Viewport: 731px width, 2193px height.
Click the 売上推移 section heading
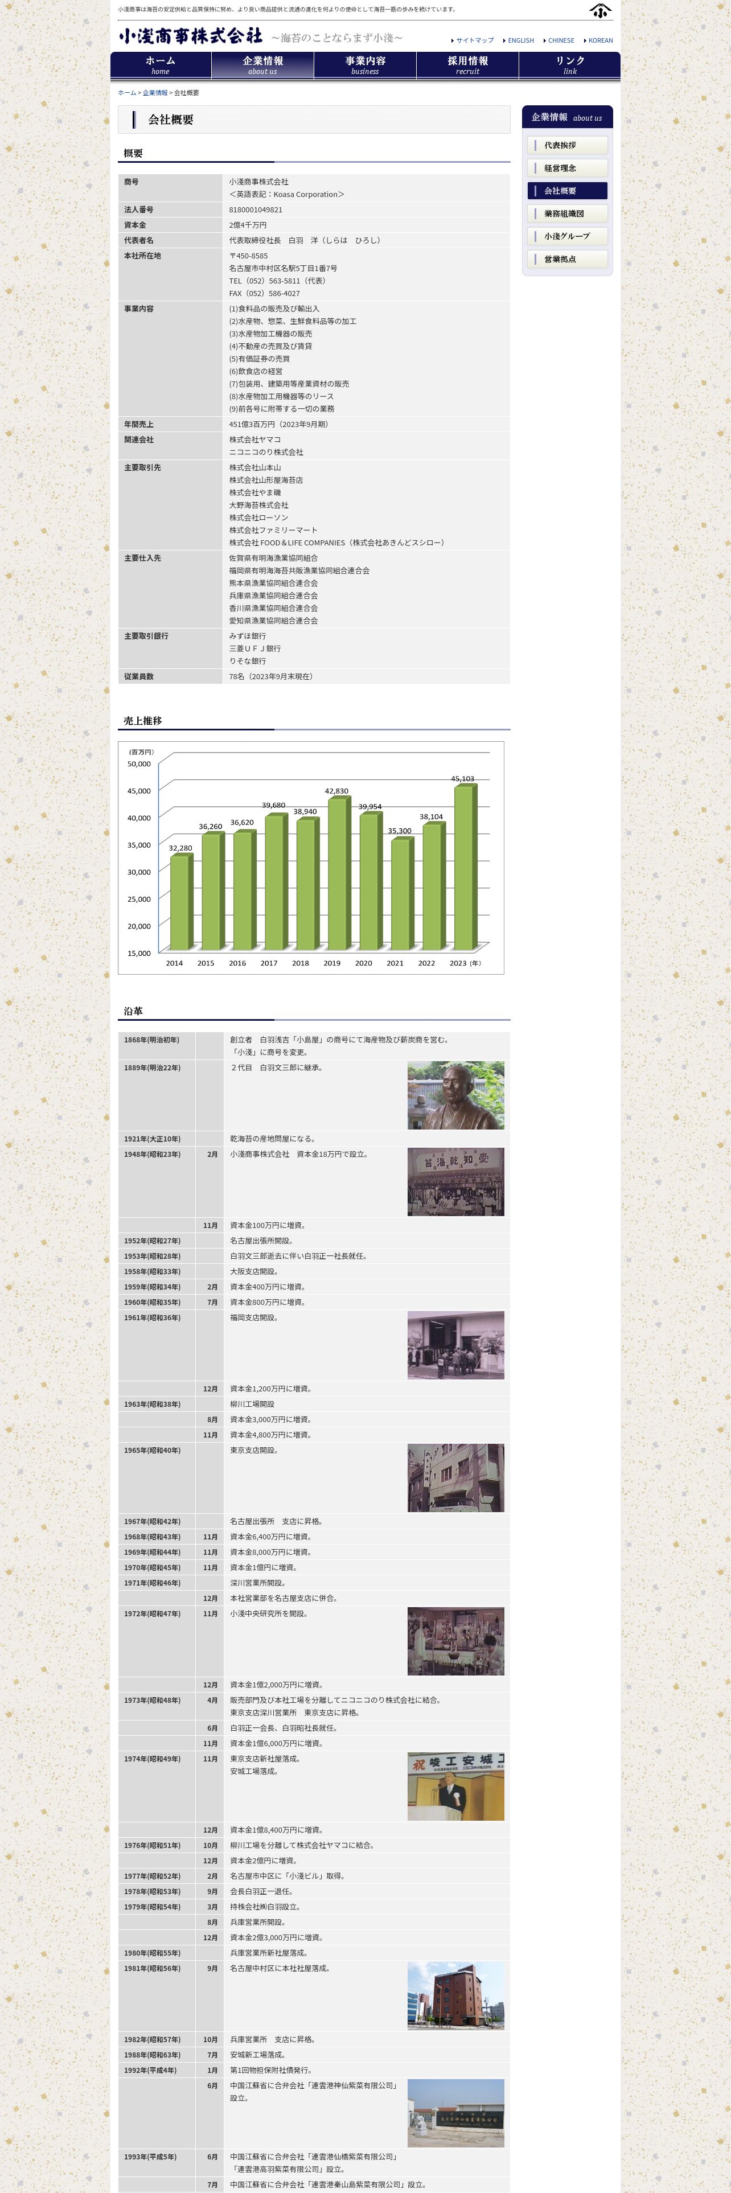click(142, 721)
